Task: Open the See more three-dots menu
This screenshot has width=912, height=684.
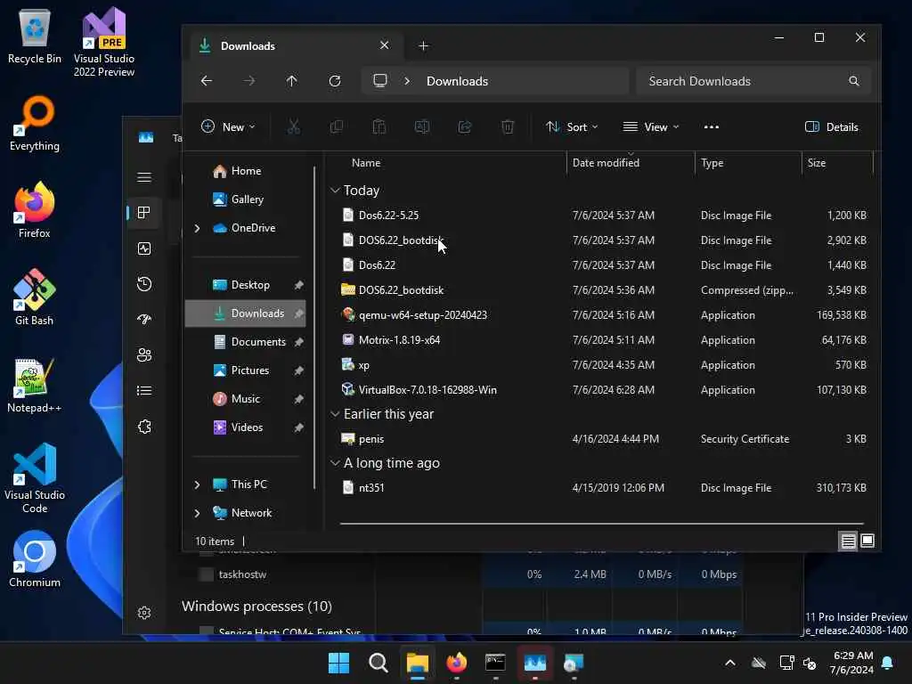Action: coord(712,126)
